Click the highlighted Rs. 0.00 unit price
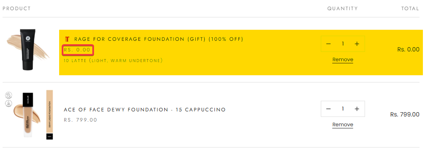This screenshot has width=428, height=159. tap(77, 50)
